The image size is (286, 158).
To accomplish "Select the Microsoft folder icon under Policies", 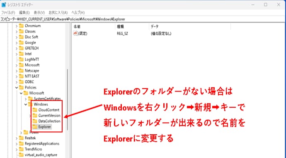I will point(26,93).
